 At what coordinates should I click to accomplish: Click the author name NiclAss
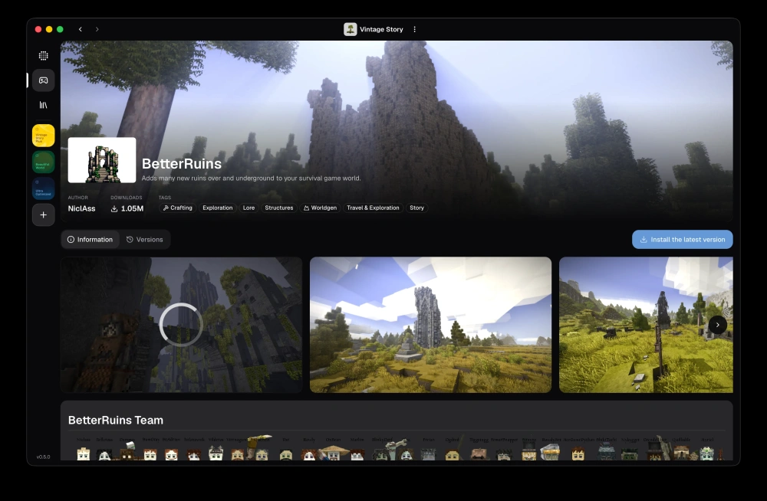82,208
